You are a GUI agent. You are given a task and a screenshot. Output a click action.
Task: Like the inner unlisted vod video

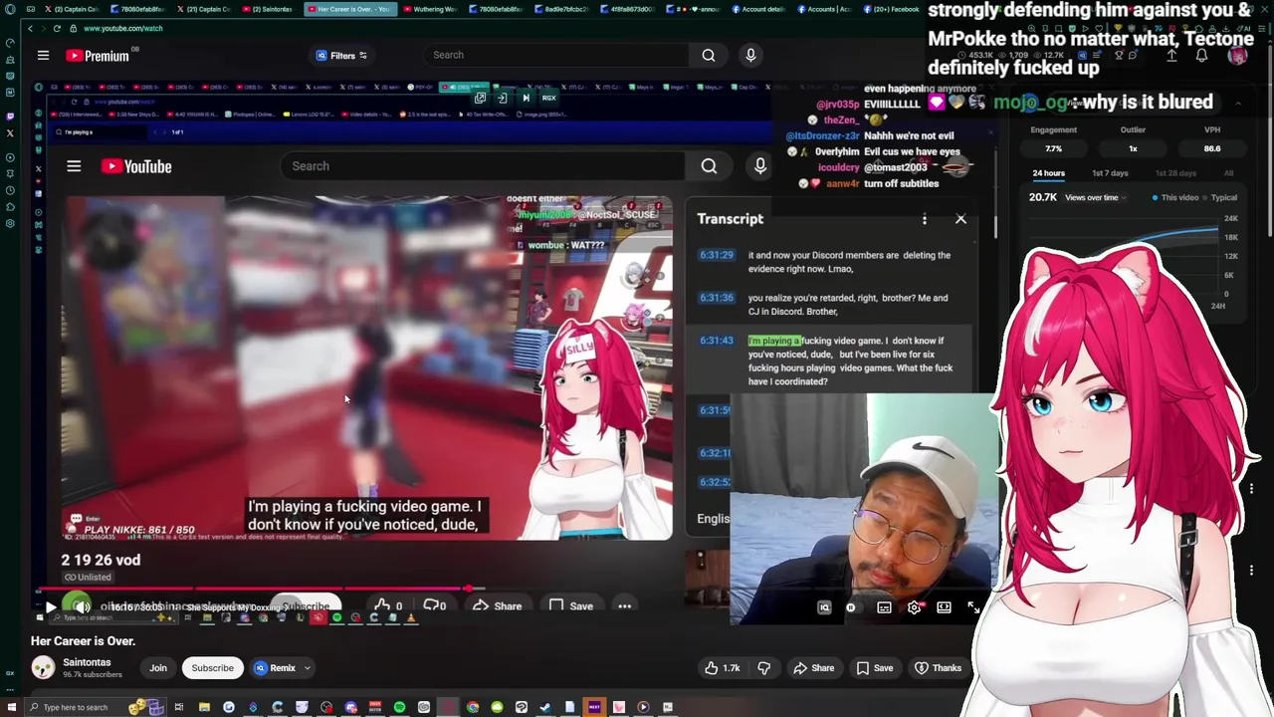click(388, 605)
